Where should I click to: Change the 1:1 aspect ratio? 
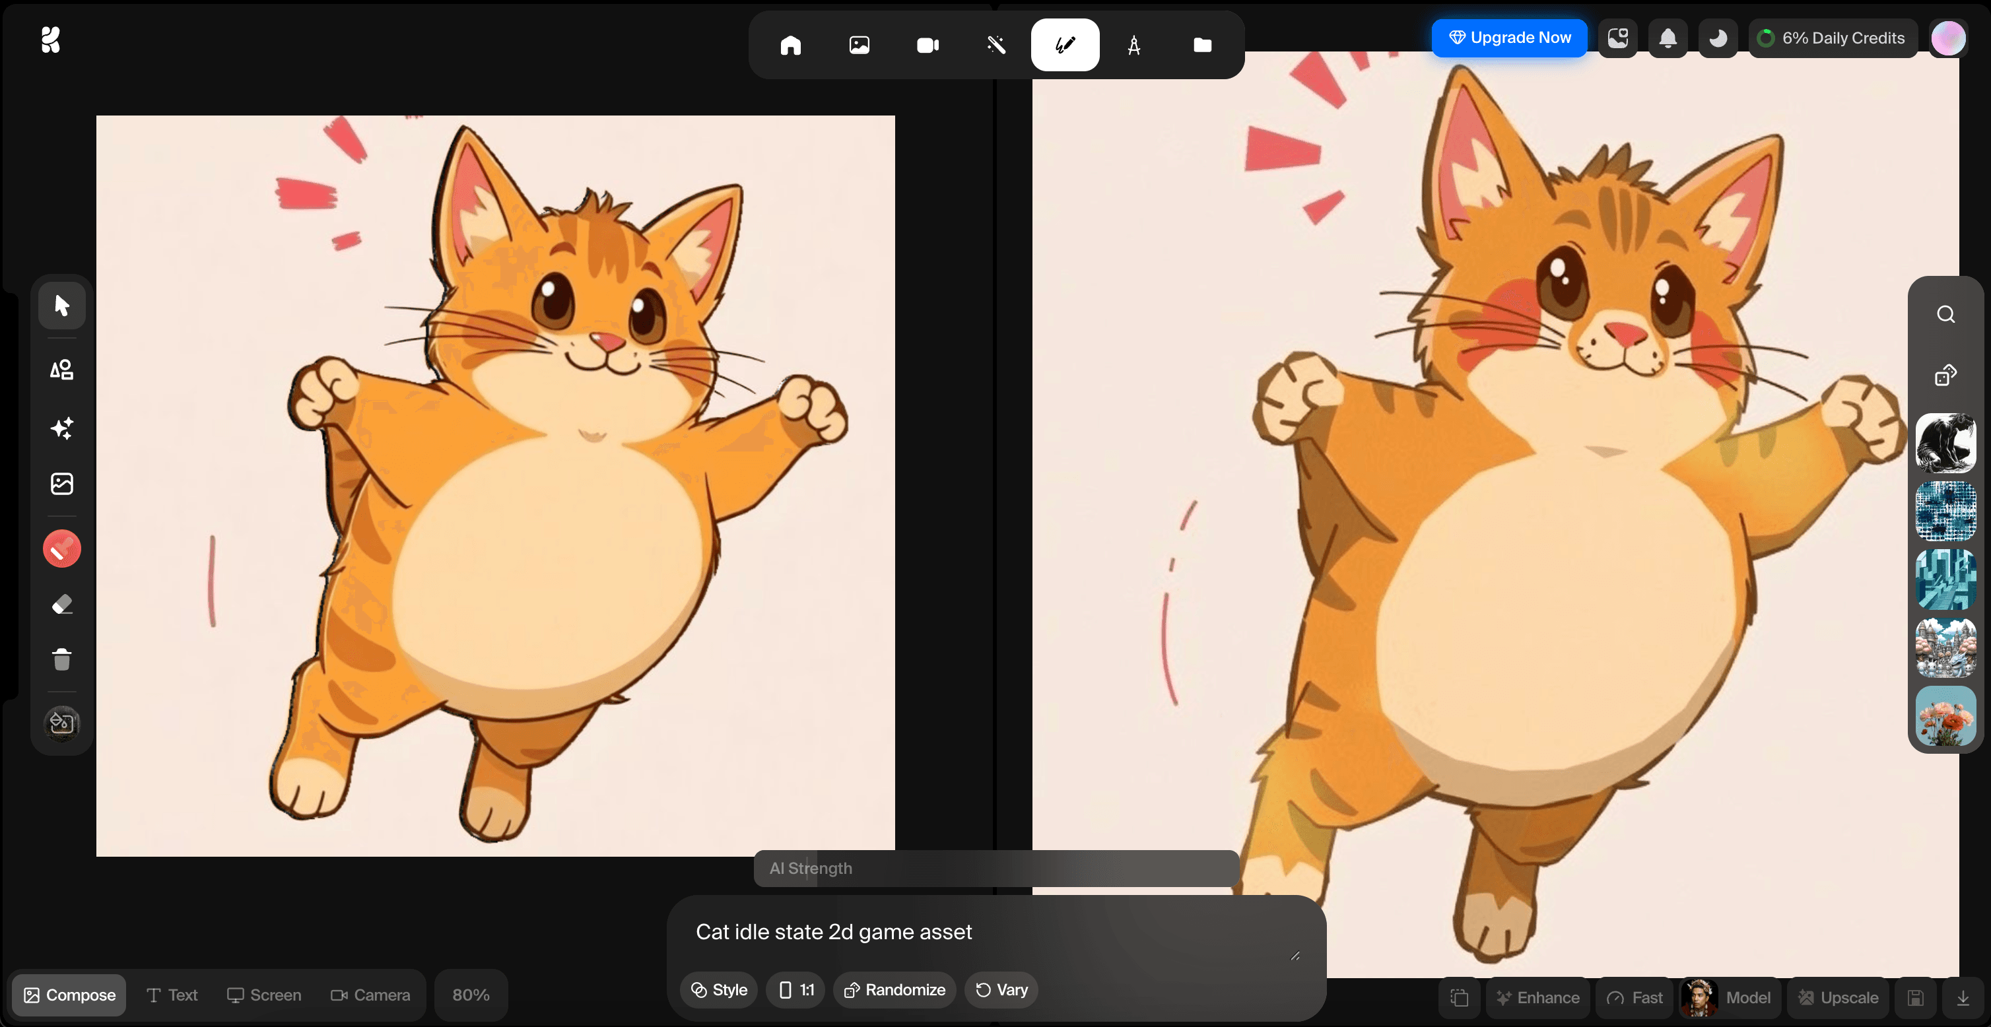pyautogui.click(x=795, y=990)
